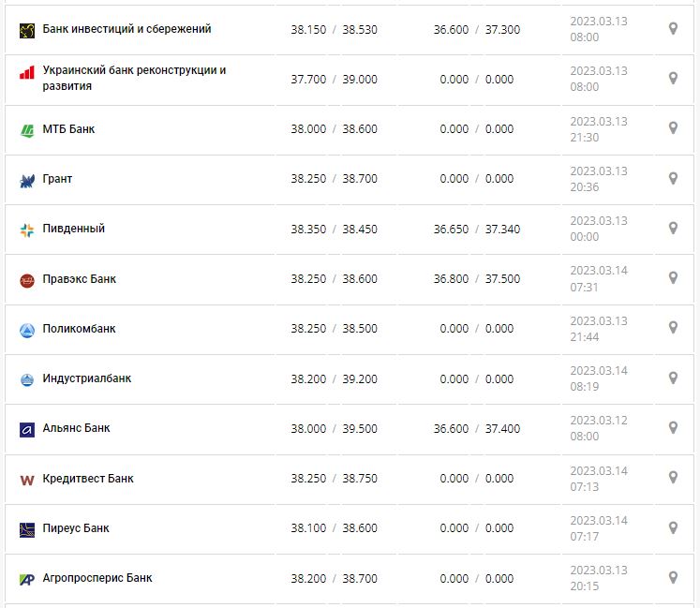This screenshot has height=608, width=700.
Task: Click the Альянс Банк 38.000 / 39.500 rate
Action: pos(334,428)
